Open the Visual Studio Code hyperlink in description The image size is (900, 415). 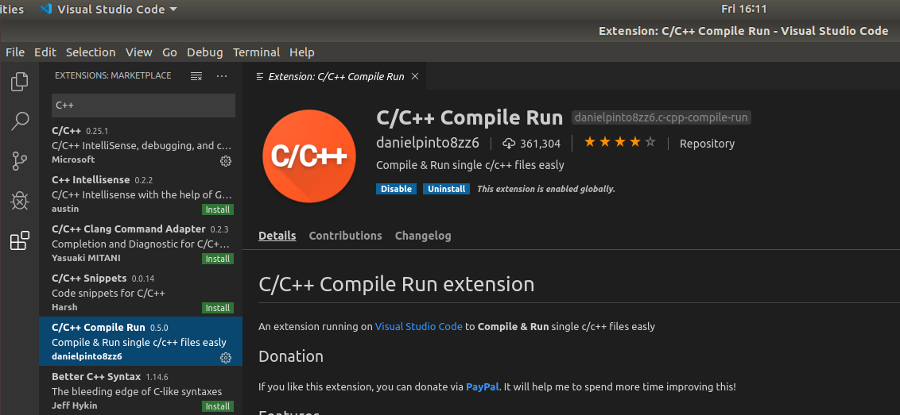click(x=418, y=326)
